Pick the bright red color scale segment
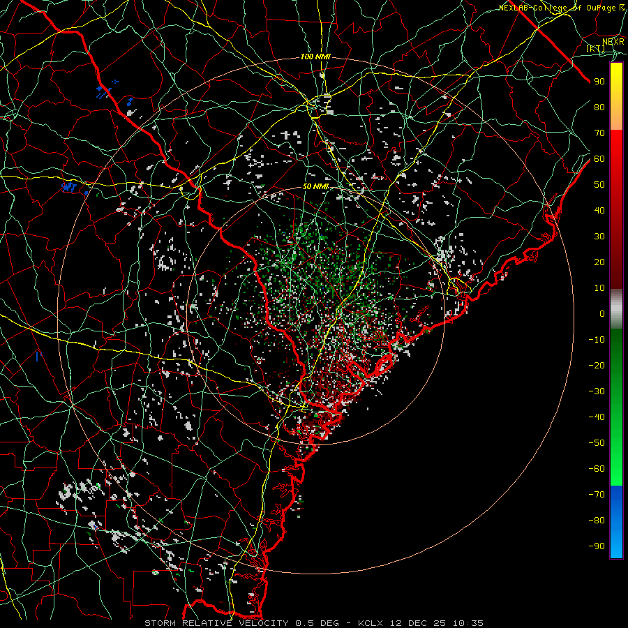628x628 pixels. [616, 144]
